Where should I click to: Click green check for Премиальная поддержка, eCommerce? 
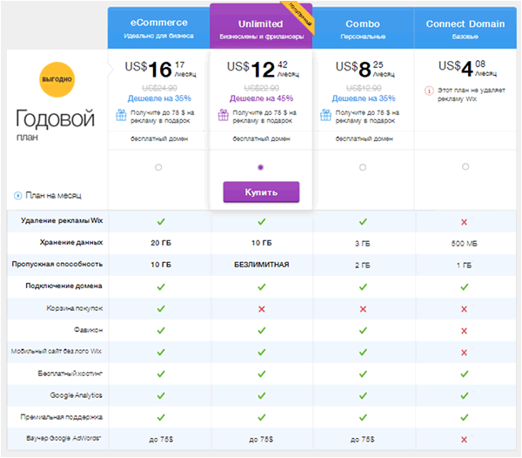[161, 417]
